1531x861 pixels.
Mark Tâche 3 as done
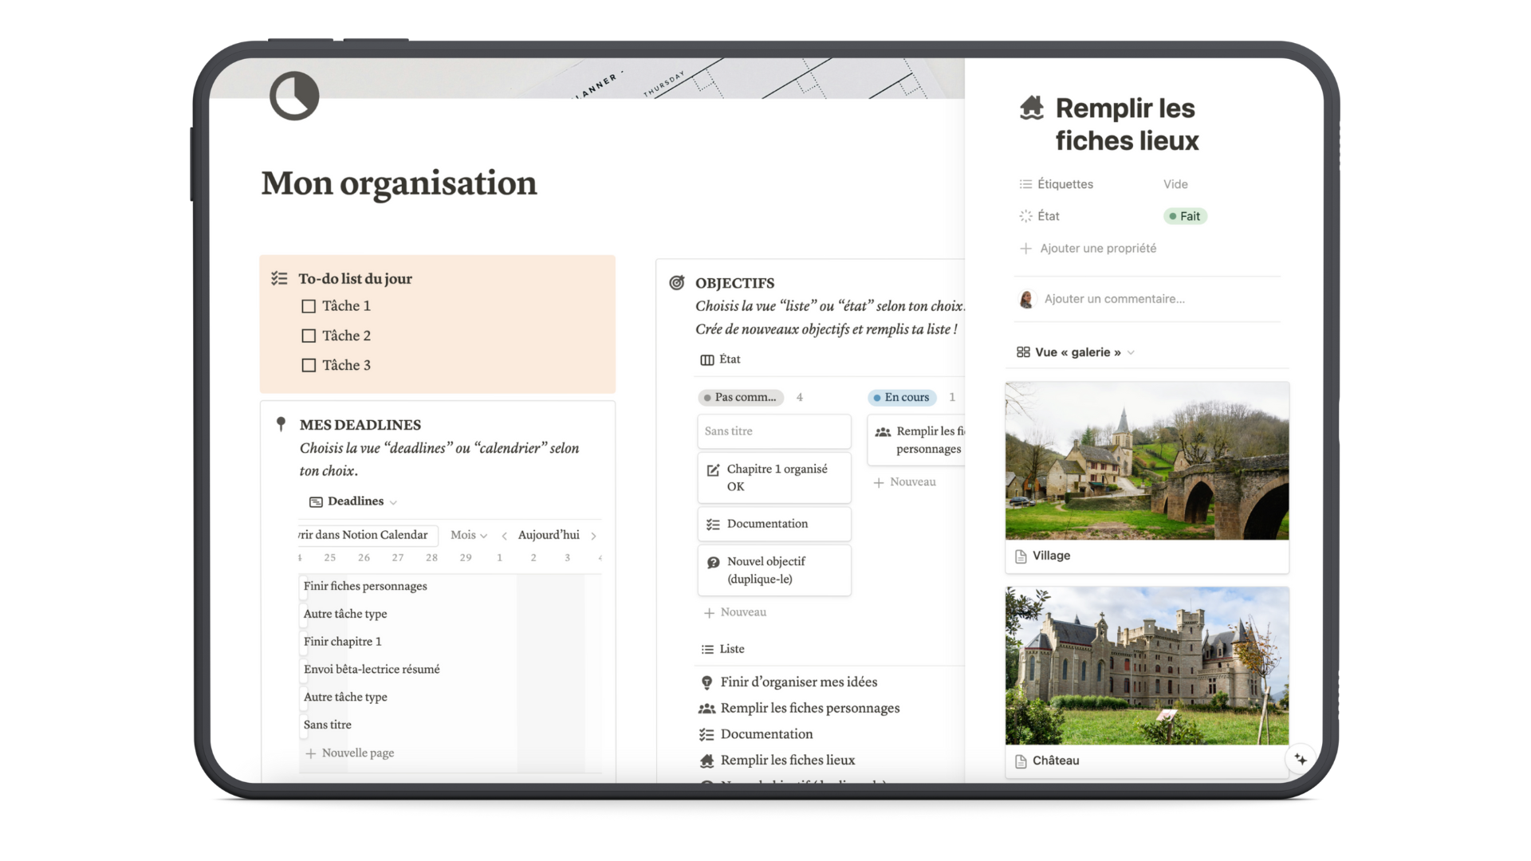tap(309, 365)
